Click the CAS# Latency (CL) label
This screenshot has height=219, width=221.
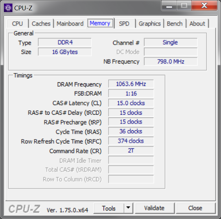77,103
